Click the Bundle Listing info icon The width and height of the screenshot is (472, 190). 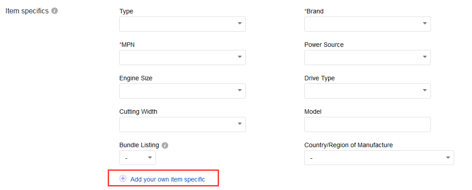pyautogui.click(x=165, y=145)
